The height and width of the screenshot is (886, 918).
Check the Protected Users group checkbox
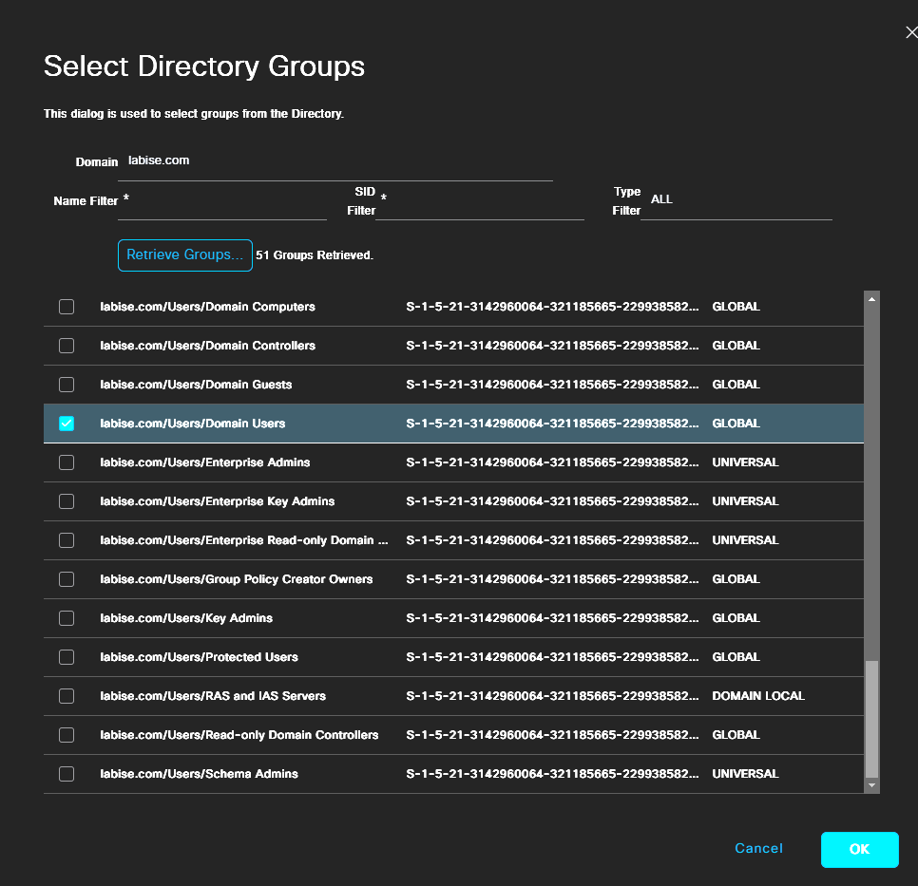click(66, 656)
